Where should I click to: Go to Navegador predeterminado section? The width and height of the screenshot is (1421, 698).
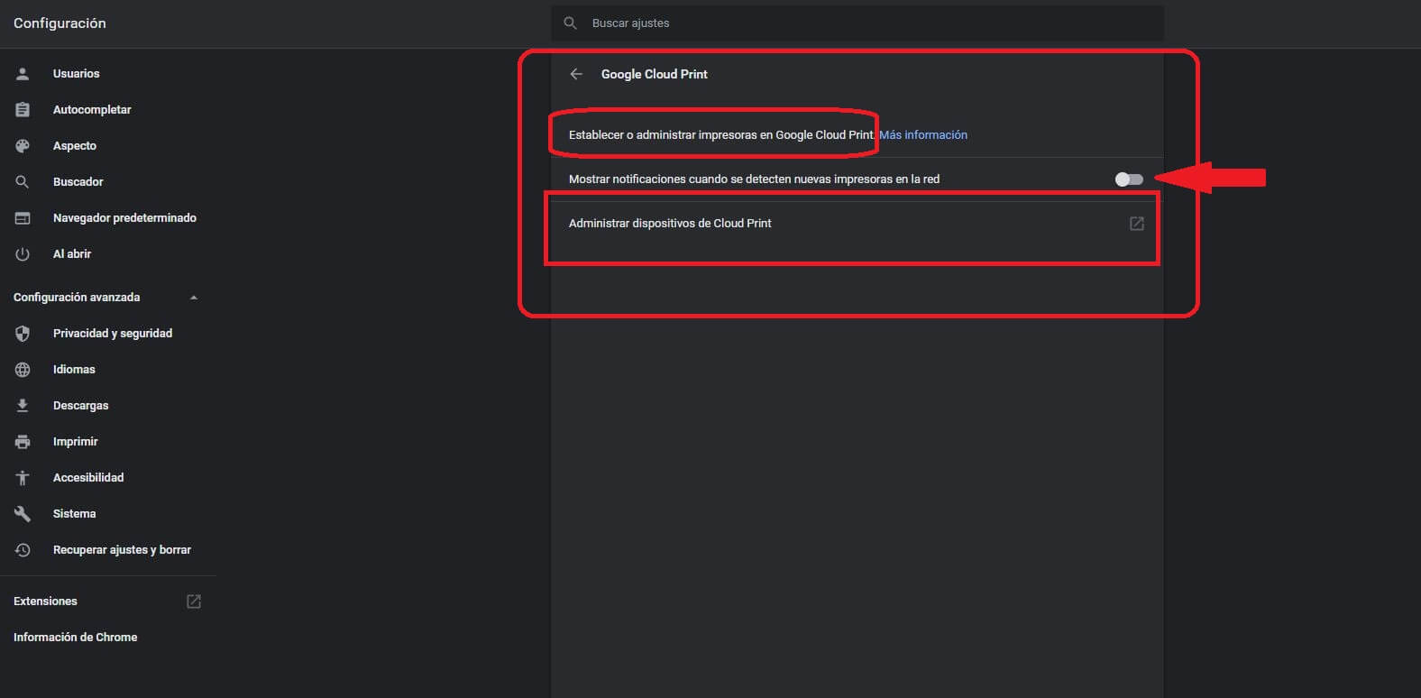[x=124, y=218]
